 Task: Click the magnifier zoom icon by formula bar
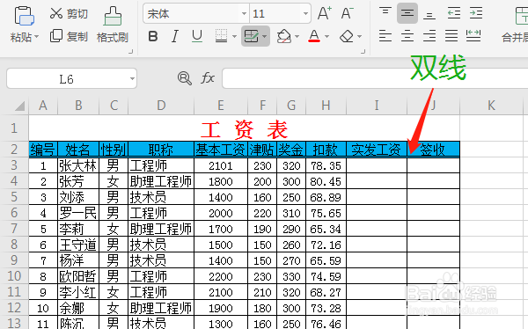coord(184,78)
